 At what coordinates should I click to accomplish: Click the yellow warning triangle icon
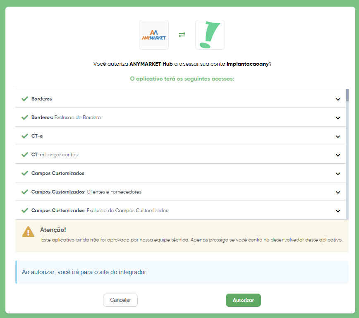tap(28, 232)
